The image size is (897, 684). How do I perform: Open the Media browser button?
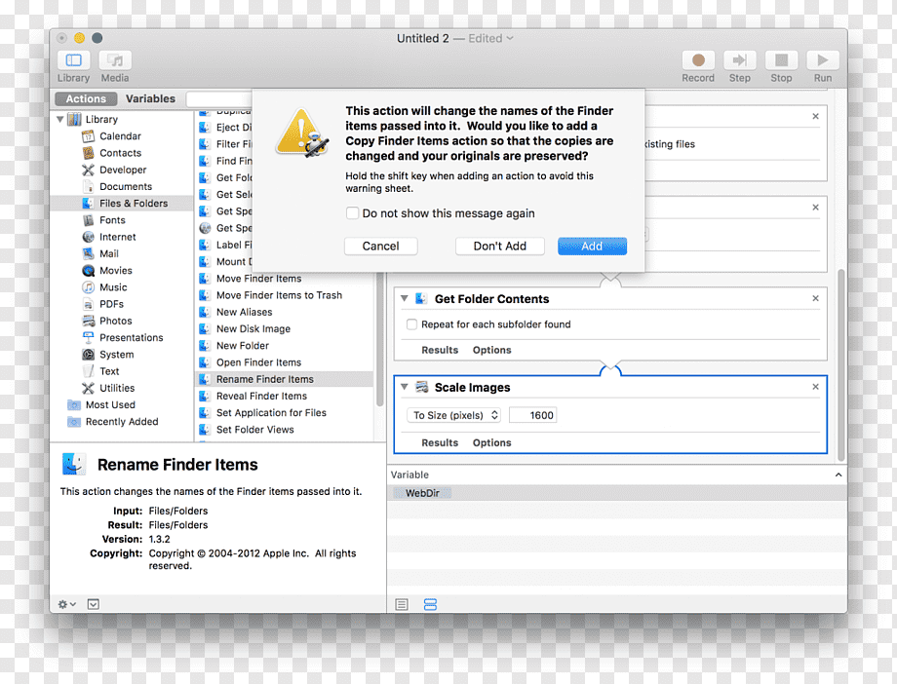115,60
